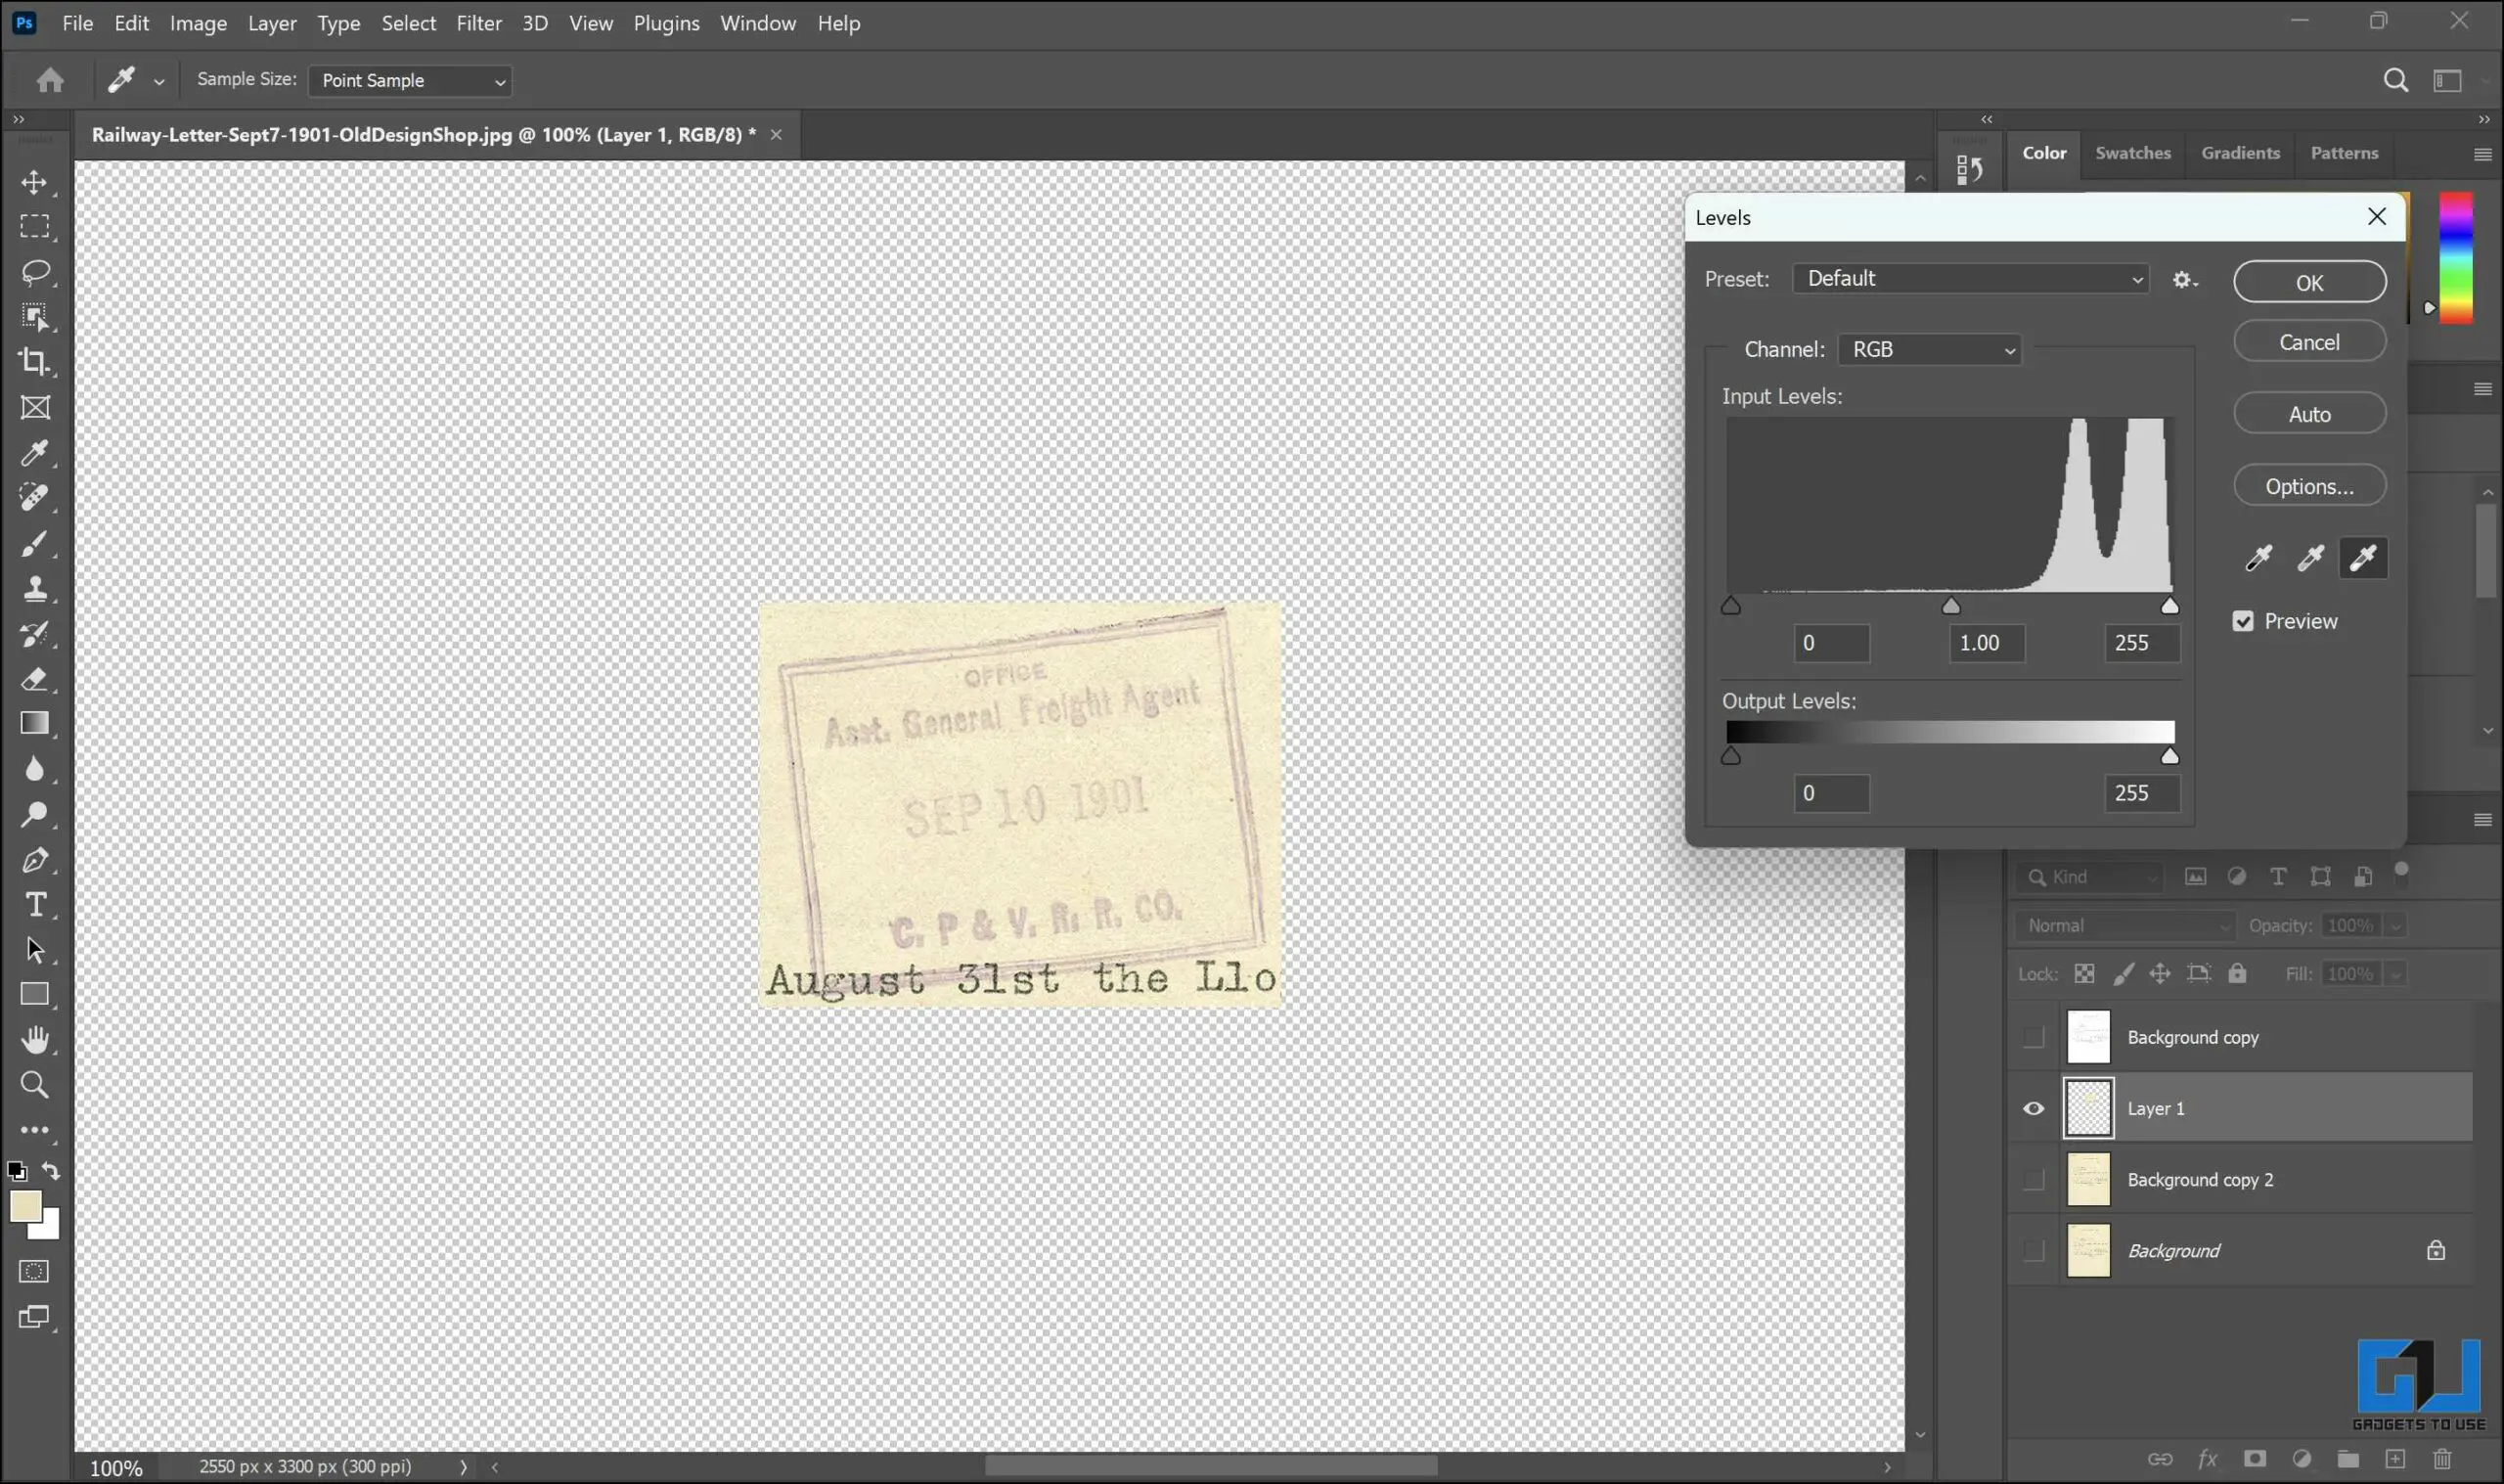This screenshot has height=1484, width=2504.
Task: Select the Gradient tool
Action: point(35,724)
